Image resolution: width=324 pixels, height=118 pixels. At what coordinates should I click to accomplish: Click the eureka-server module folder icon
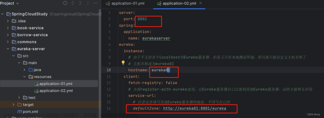coord(14,49)
